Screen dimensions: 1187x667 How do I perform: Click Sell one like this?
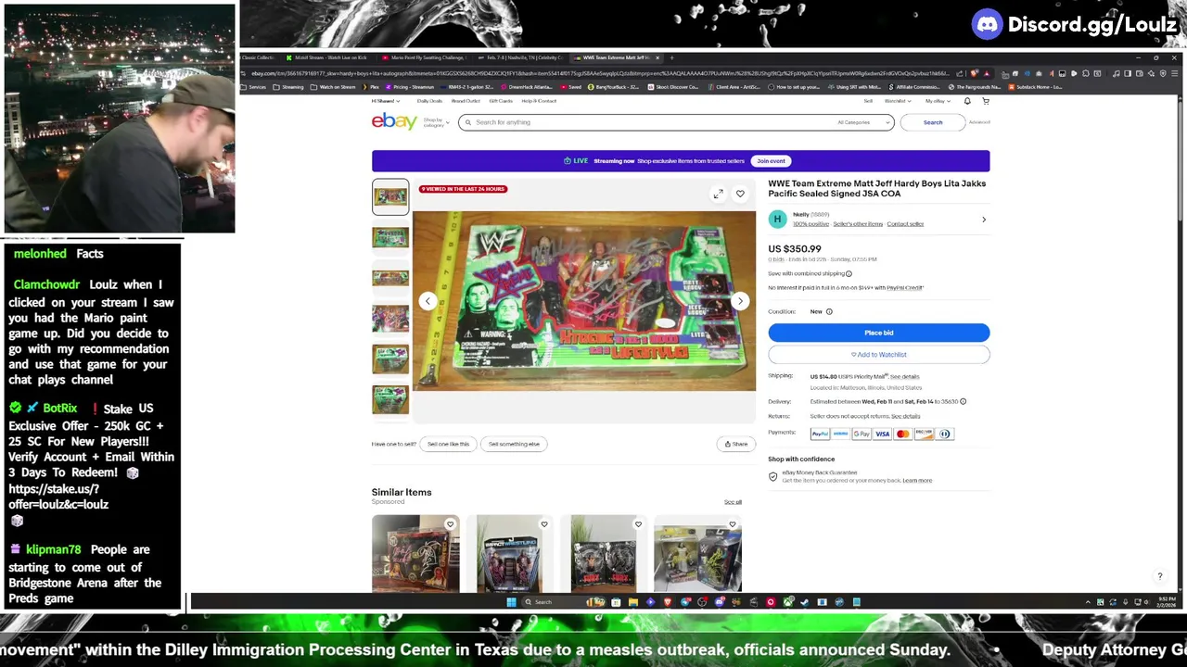[x=448, y=444]
